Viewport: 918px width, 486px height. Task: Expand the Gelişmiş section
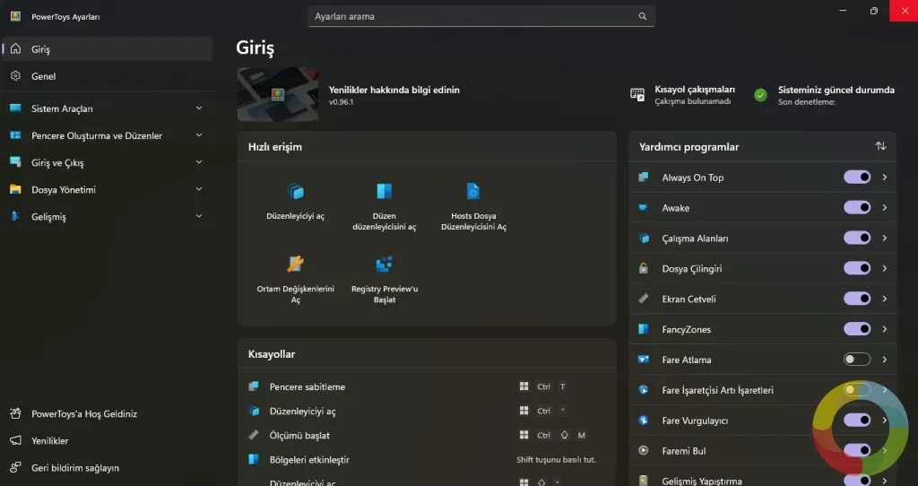point(108,216)
